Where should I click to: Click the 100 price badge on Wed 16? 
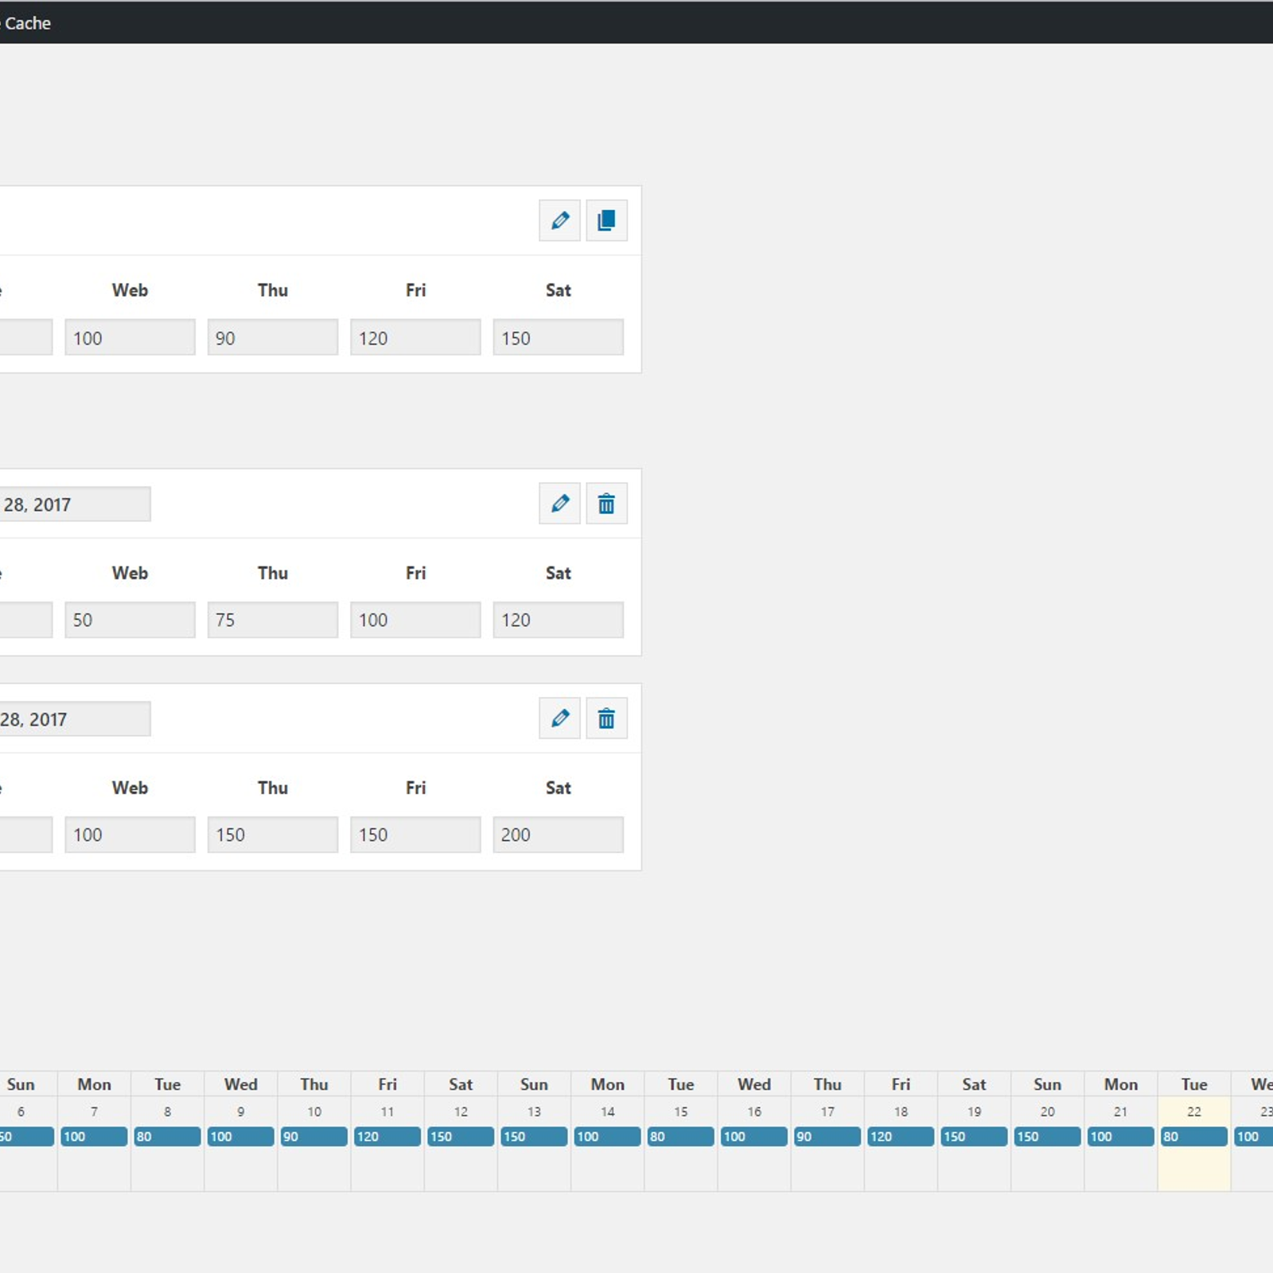pyautogui.click(x=754, y=1136)
